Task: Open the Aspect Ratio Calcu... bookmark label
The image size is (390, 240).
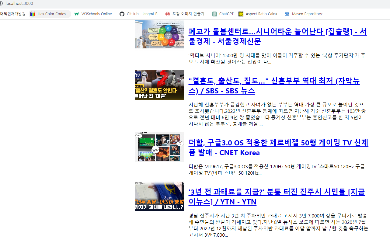Action: 263,14
